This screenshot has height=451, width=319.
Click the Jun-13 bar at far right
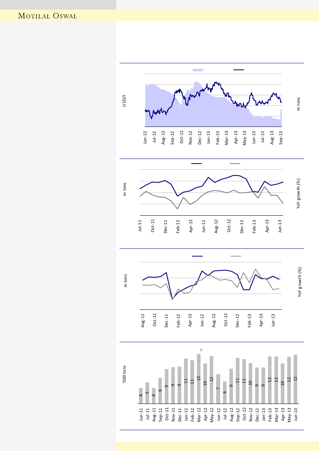[x=295, y=379]
